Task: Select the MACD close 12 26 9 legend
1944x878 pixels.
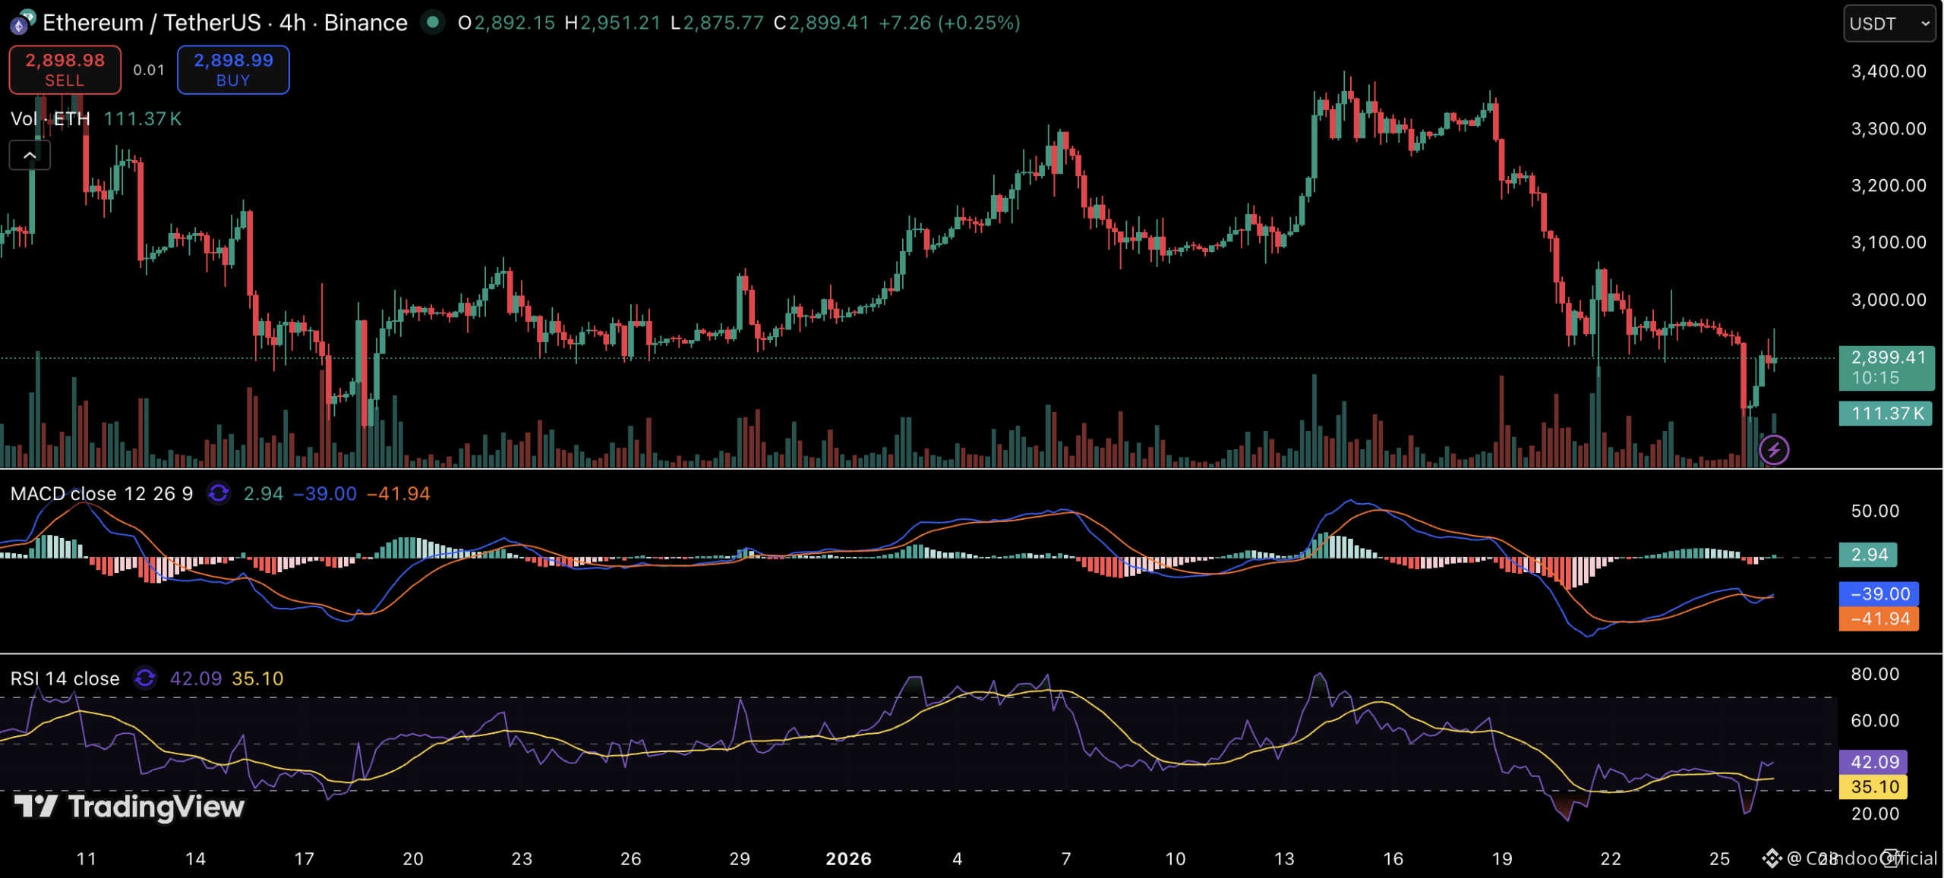Action: click(102, 494)
